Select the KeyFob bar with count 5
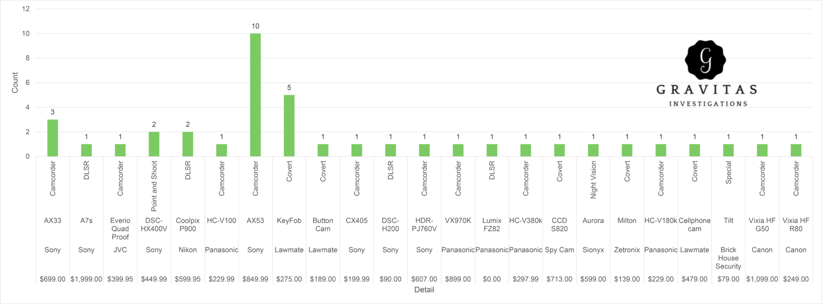The height and width of the screenshot is (304, 822). [289, 126]
